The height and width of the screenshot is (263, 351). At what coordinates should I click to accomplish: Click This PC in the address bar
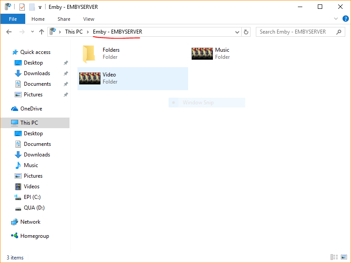(x=74, y=32)
